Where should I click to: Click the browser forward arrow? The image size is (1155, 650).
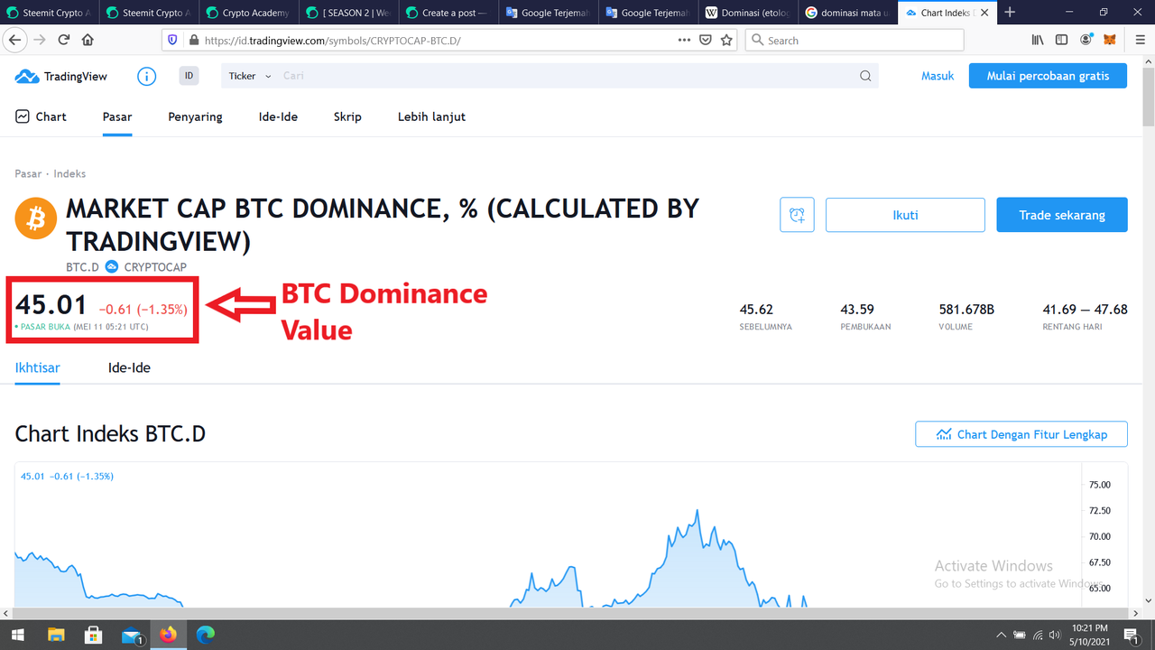point(40,40)
